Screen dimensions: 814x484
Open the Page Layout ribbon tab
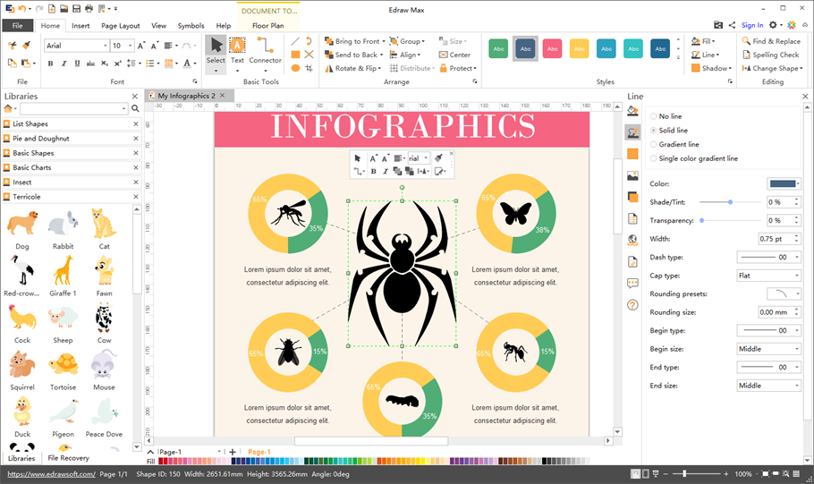click(x=120, y=26)
